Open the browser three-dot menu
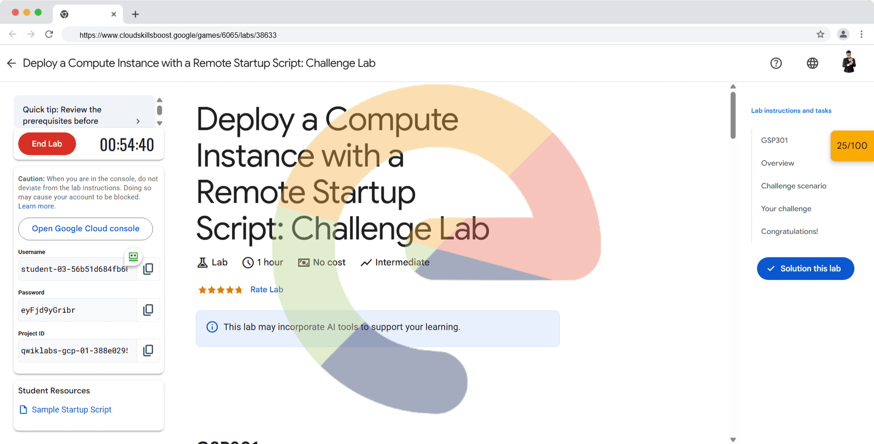Image resolution: width=874 pixels, height=444 pixels. click(x=861, y=34)
